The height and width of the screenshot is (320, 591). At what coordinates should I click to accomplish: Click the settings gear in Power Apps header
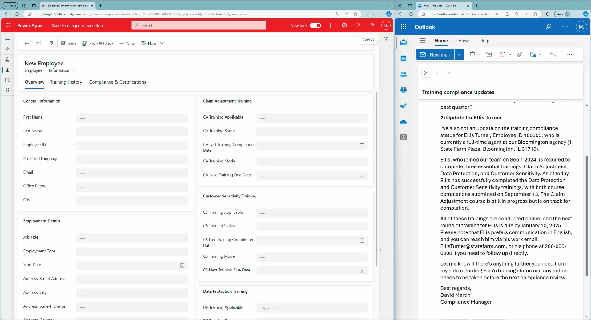pyautogui.click(x=344, y=25)
